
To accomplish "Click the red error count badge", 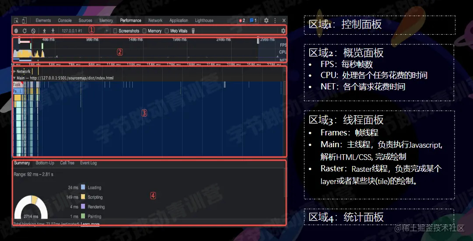I will pyautogui.click(x=242, y=21).
